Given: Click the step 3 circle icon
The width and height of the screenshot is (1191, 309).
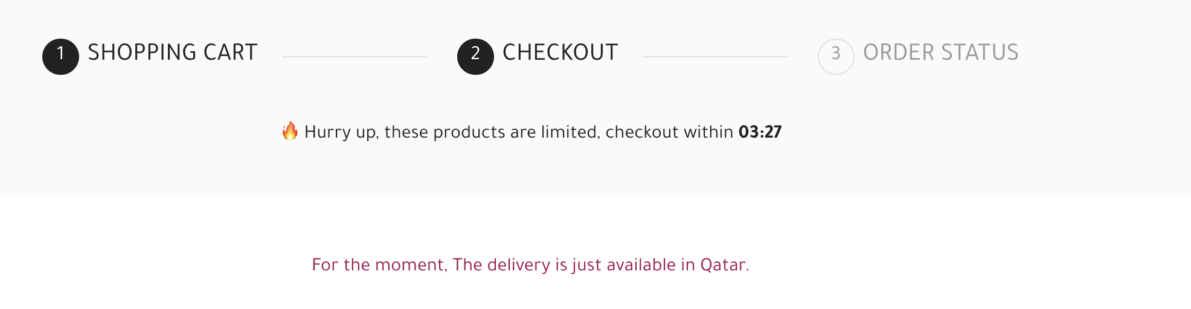Looking at the screenshot, I should (x=836, y=57).
